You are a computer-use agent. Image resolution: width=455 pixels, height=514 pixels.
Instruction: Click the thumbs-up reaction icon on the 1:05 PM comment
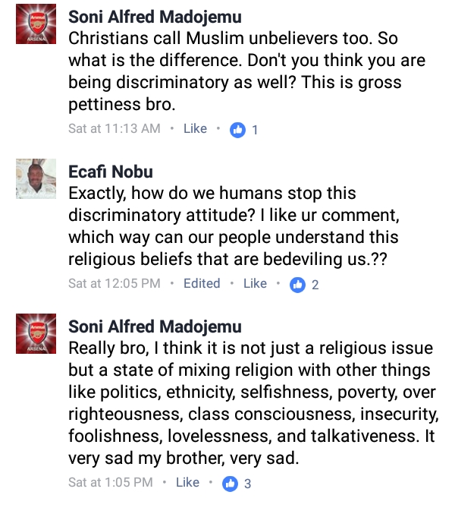230,484
